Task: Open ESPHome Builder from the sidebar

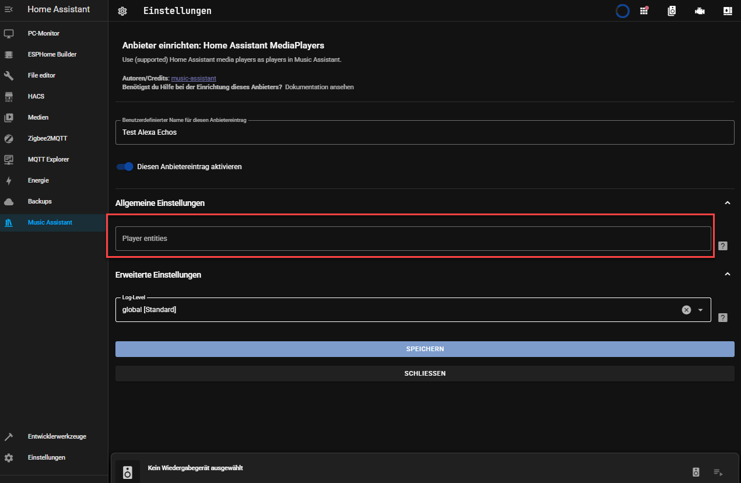Action: tap(52, 54)
